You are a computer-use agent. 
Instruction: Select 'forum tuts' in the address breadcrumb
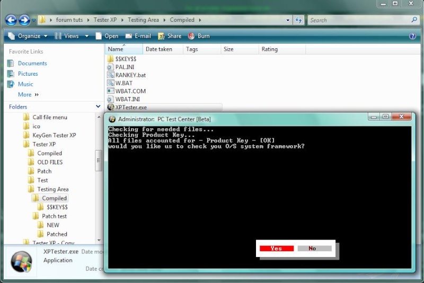coord(69,20)
